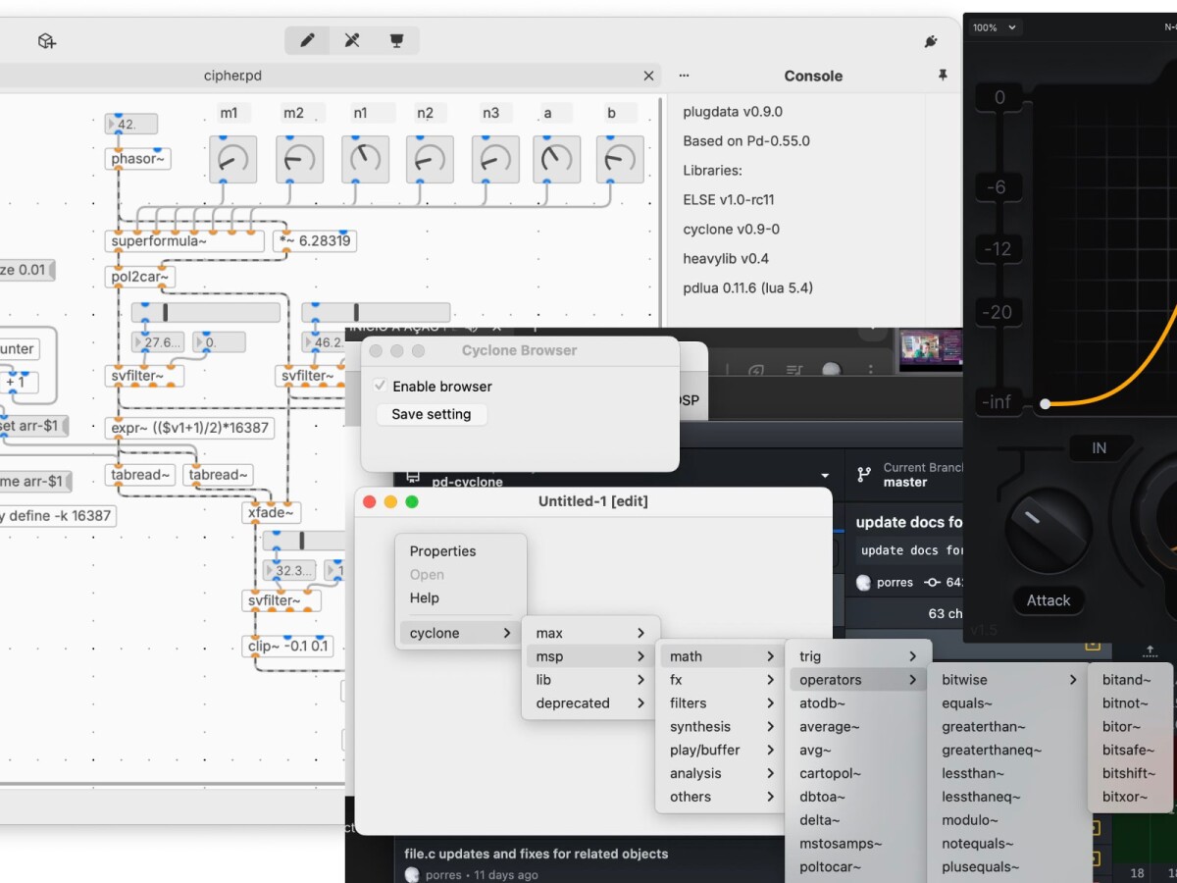
Task: Open the three-dots menu beside Console
Action: [x=684, y=76]
